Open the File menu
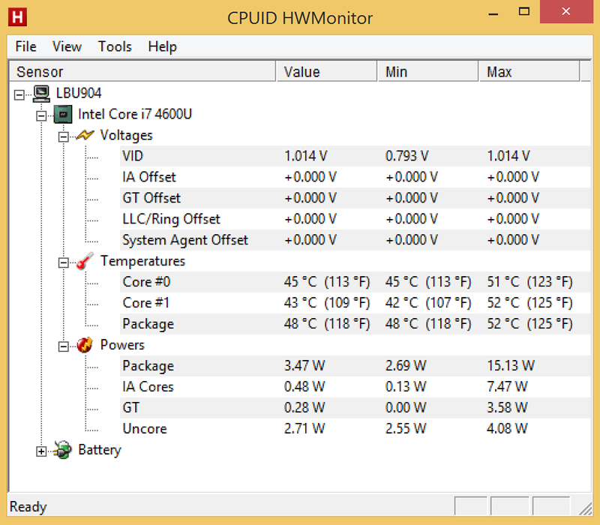600x525 pixels. [x=25, y=46]
